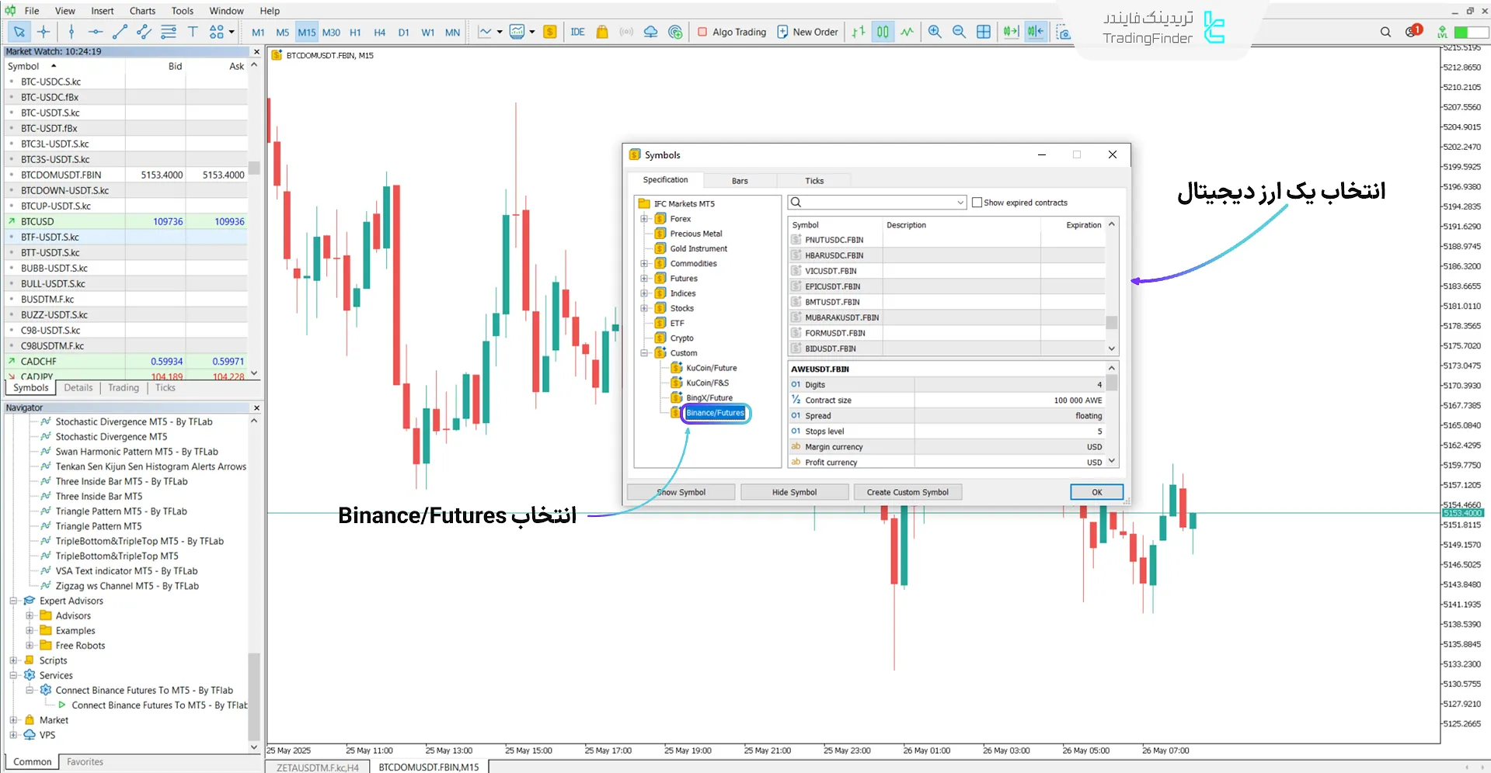Collapse the Custom symbol group
This screenshot has width=1491, height=773.
(x=644, y=353)
